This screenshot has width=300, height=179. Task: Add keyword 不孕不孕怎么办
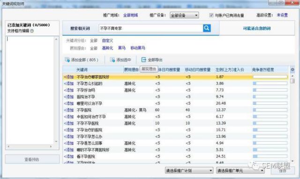click(69, 136)
